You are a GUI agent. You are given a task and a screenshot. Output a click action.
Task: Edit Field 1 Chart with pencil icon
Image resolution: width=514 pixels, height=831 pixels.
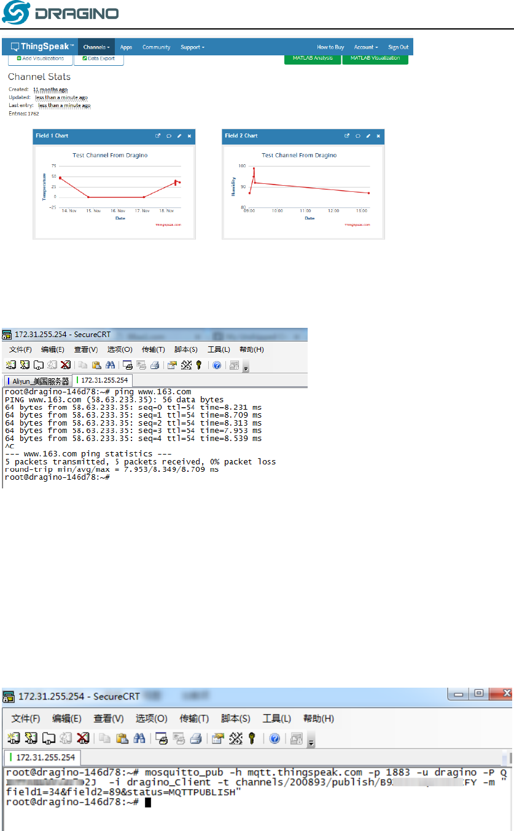tap(179, 136)
